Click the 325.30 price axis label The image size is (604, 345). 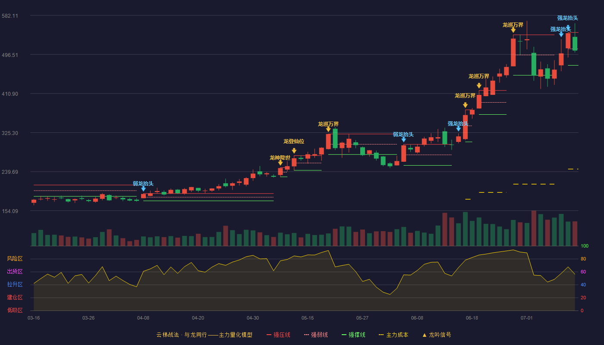[10, 133]
